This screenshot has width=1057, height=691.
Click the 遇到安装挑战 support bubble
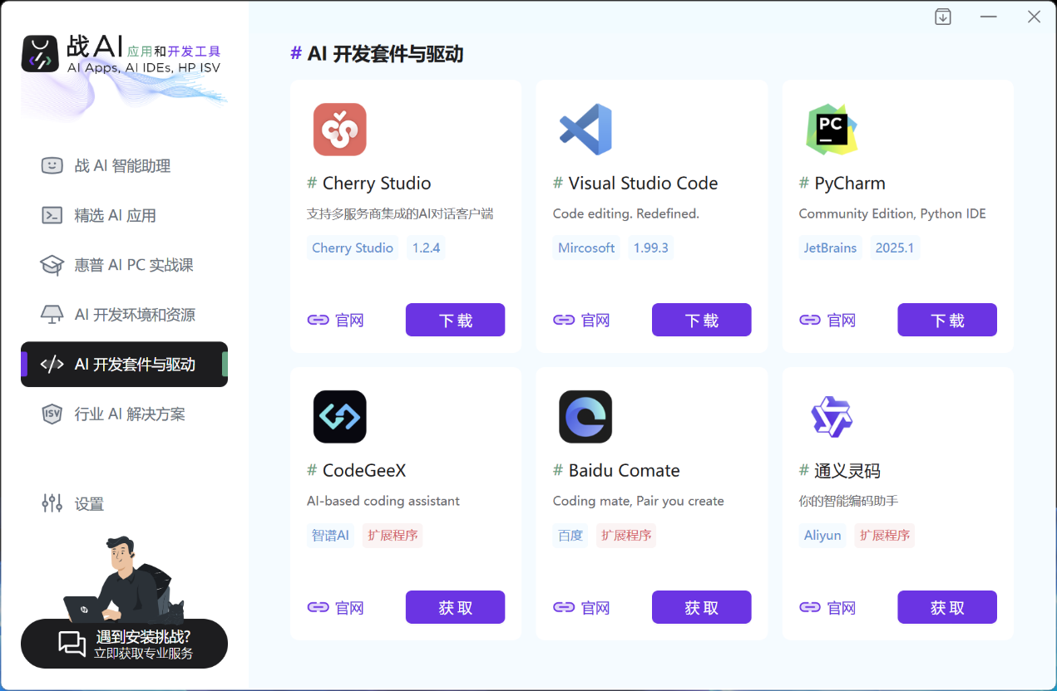click(x=124, y=643)
